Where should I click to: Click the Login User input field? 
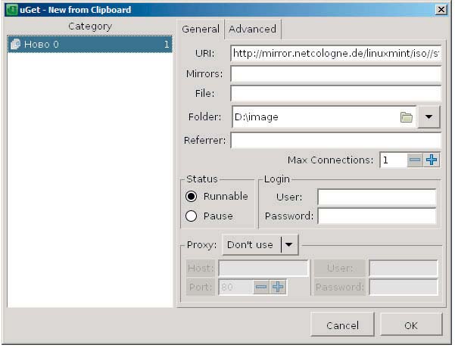click(377, 197)
